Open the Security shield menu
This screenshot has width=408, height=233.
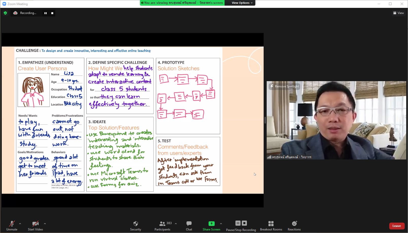tap(135, 225)
